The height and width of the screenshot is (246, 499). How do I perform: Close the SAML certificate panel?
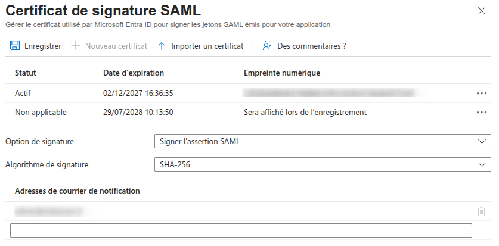[x=482, y=11]
